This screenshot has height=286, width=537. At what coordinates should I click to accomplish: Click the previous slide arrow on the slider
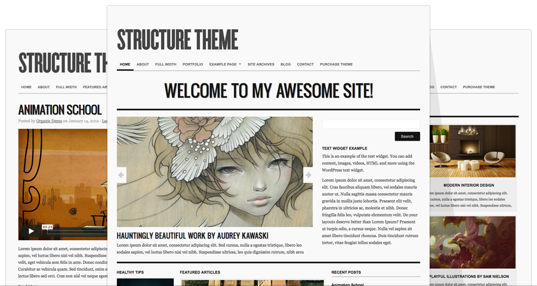(x=122, y=175)
